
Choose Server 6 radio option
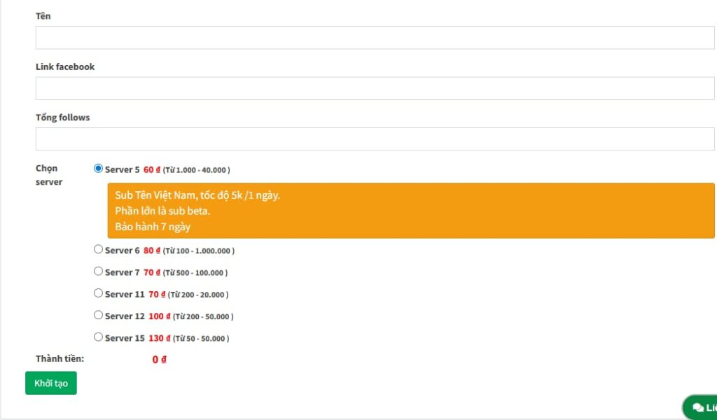(x=98, y=249)
